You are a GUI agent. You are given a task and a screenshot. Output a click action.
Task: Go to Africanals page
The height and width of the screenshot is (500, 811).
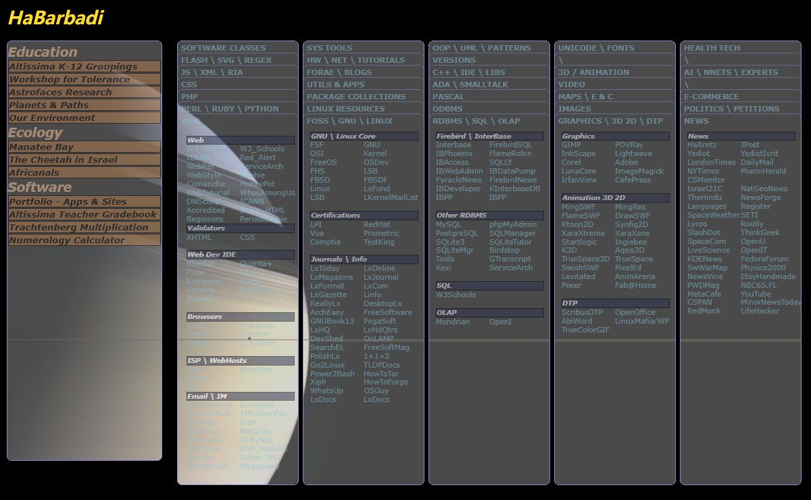coord(84,172)
